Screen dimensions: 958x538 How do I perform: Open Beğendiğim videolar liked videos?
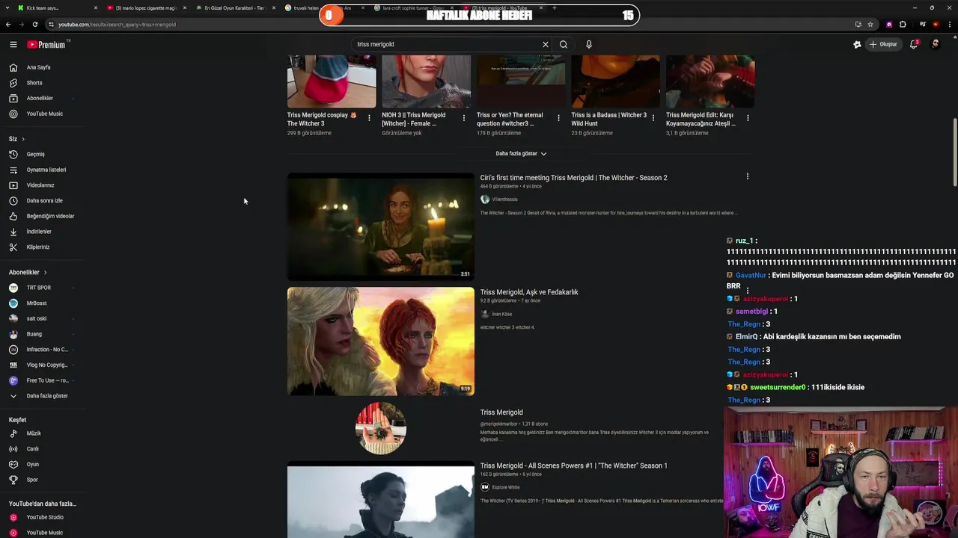click(x=50, y=216)
